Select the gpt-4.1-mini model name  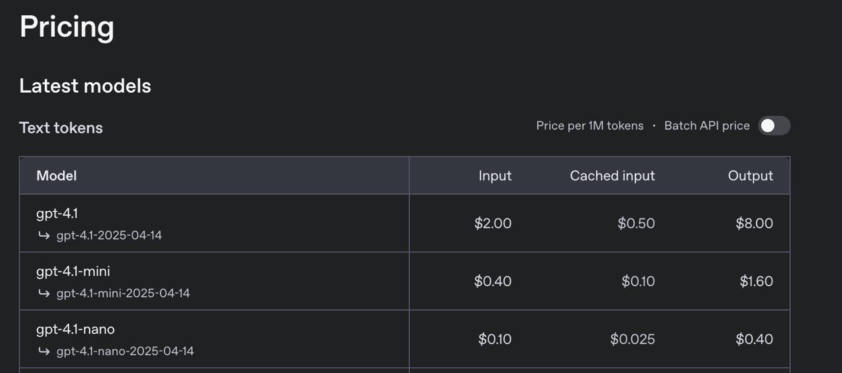pos(73,271)
